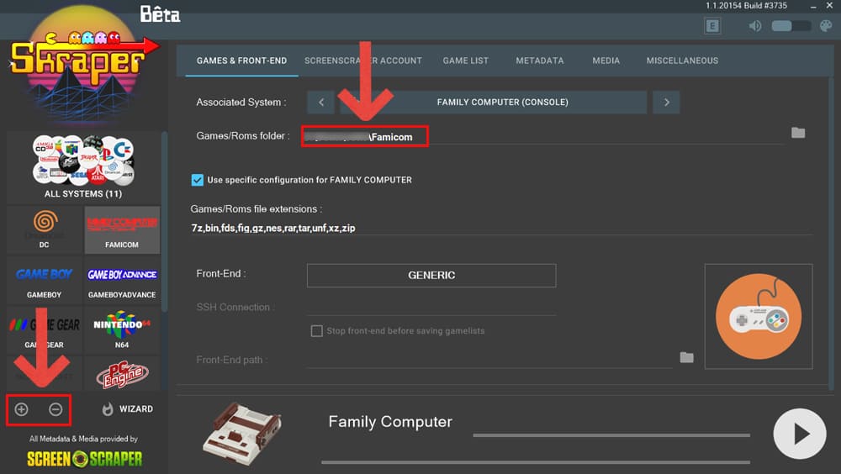Open the Family Computer (Console) system selector

[494, 102]
